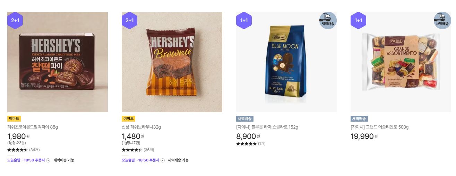Click the 1+1 badge on Blue Moon chocolate
456x176 pixels.
click(x=244, y=20)
